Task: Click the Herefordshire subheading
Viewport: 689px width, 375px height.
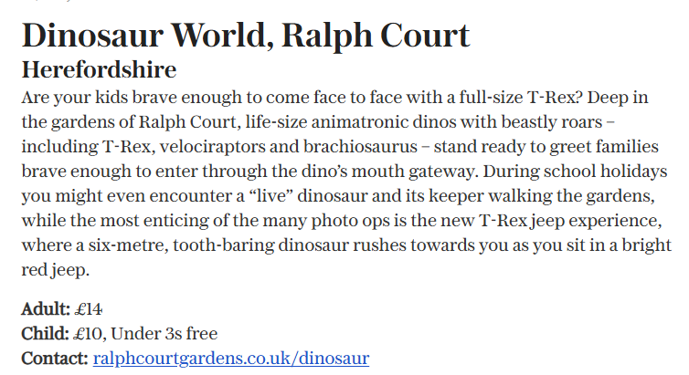Action: 99,69
